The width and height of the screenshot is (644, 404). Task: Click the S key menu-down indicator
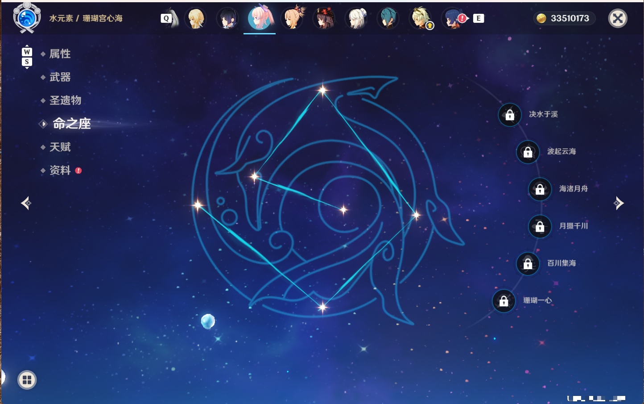point(27,62)
